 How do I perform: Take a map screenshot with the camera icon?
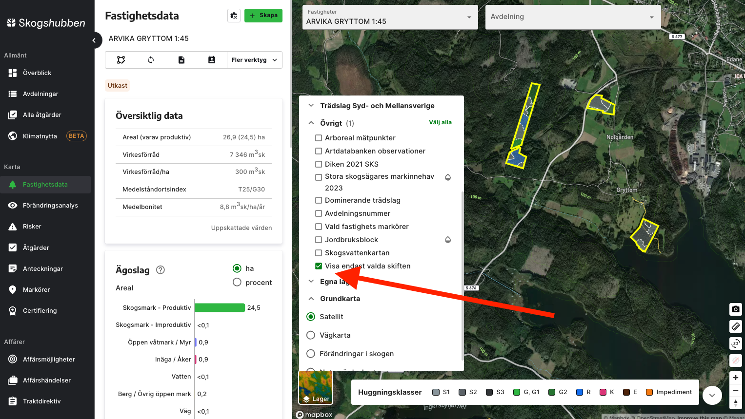pos(736,309)
